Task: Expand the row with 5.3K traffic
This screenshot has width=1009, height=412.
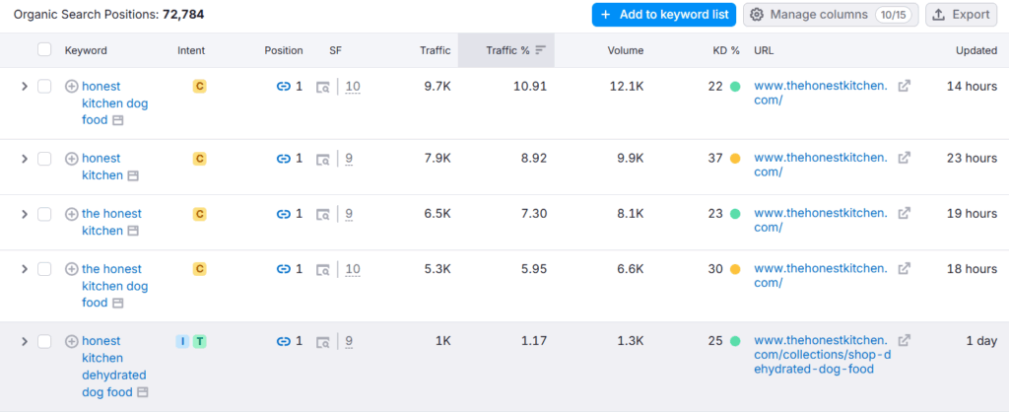Action: tap(25, 269)
